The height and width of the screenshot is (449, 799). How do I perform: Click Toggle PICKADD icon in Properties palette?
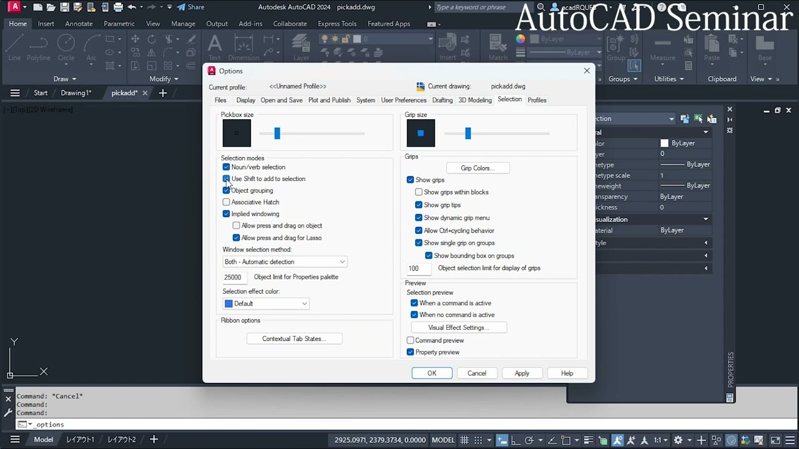[x=685, y=118]
